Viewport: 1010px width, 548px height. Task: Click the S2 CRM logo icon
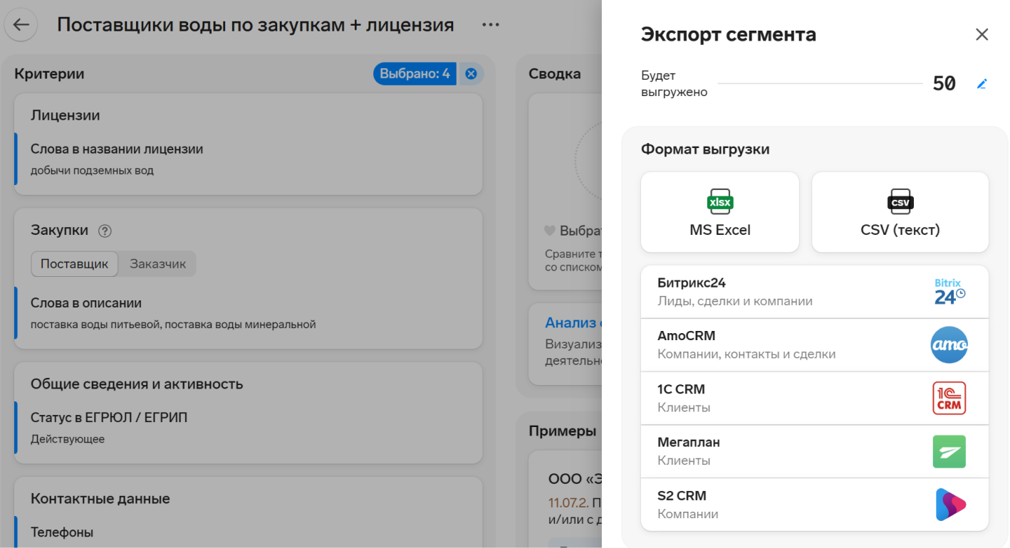[949, 505]
